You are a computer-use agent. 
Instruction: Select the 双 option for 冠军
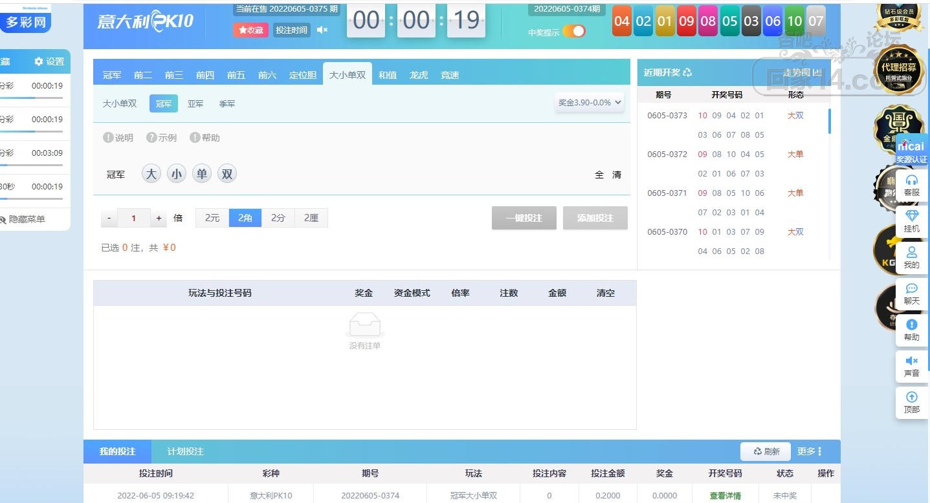point(227,173)
